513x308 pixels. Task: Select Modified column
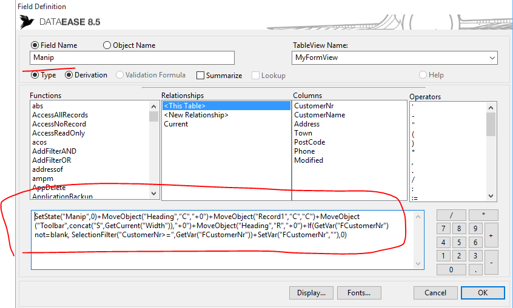[x=309, y=160]
